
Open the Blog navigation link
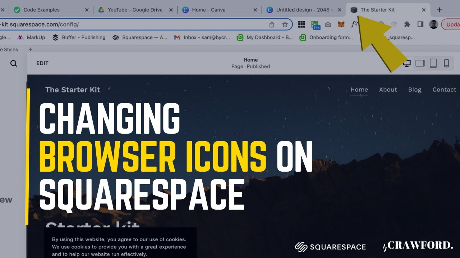(x=415, y=90)
